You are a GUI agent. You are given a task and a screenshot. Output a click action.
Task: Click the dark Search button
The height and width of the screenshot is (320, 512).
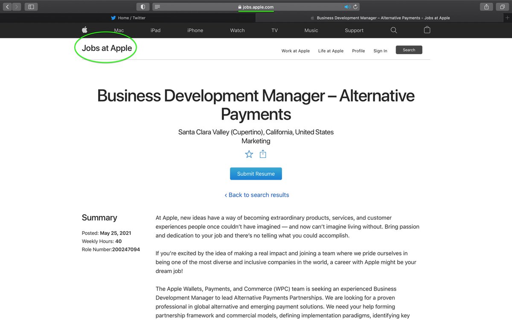point(409,50)
